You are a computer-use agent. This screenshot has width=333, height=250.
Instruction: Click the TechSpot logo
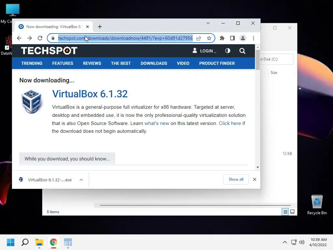(49, 51)
